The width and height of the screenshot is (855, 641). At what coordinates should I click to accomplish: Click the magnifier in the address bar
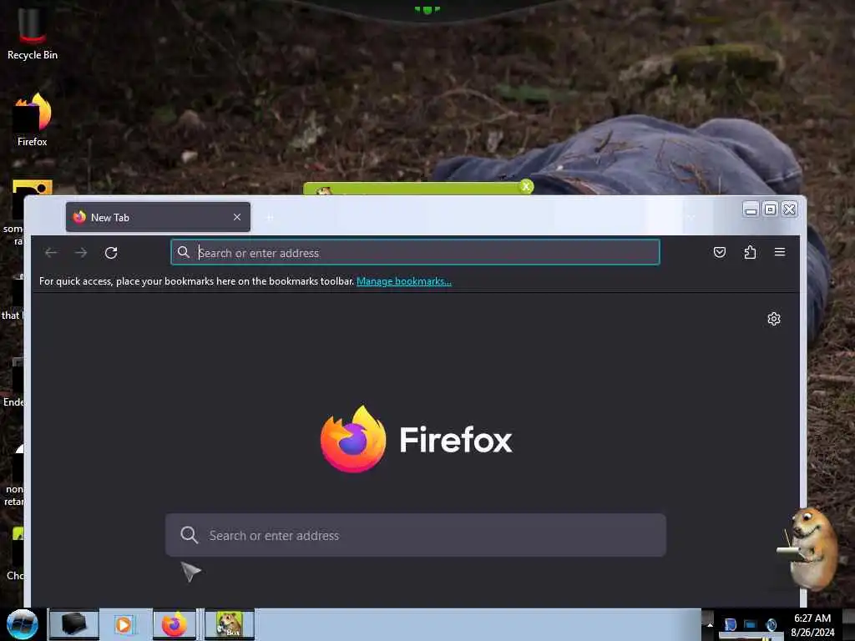pos(184,252)
